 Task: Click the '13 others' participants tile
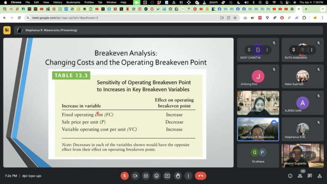click(258, 155)
